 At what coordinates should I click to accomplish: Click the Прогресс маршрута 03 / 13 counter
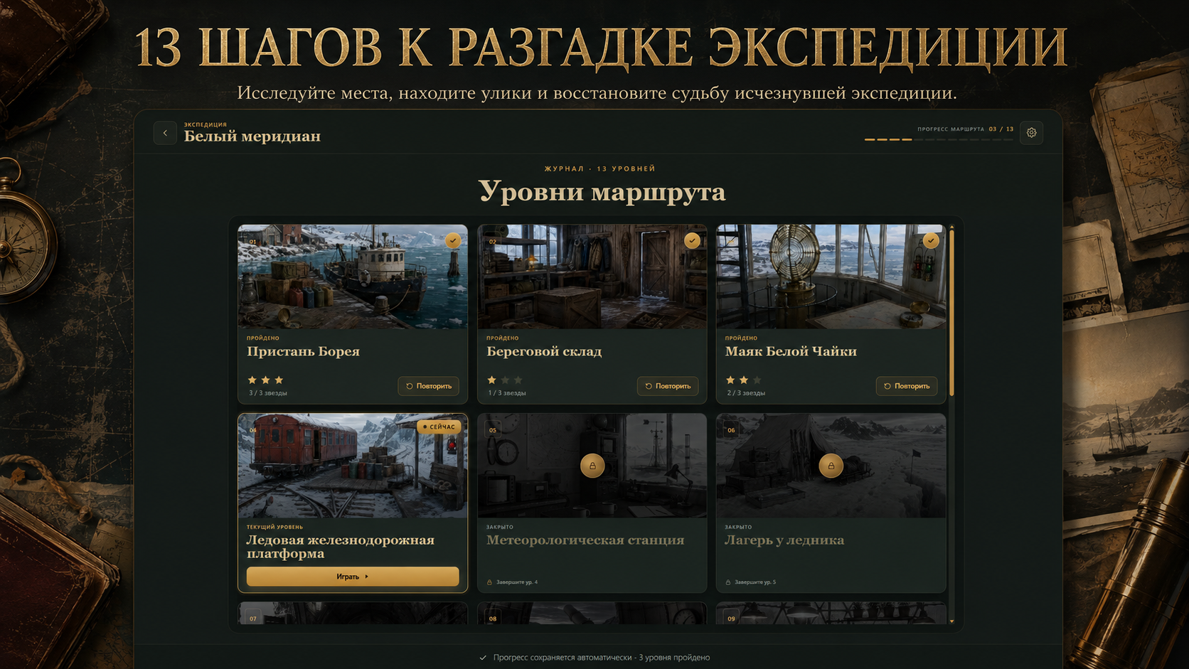point(965,129)
